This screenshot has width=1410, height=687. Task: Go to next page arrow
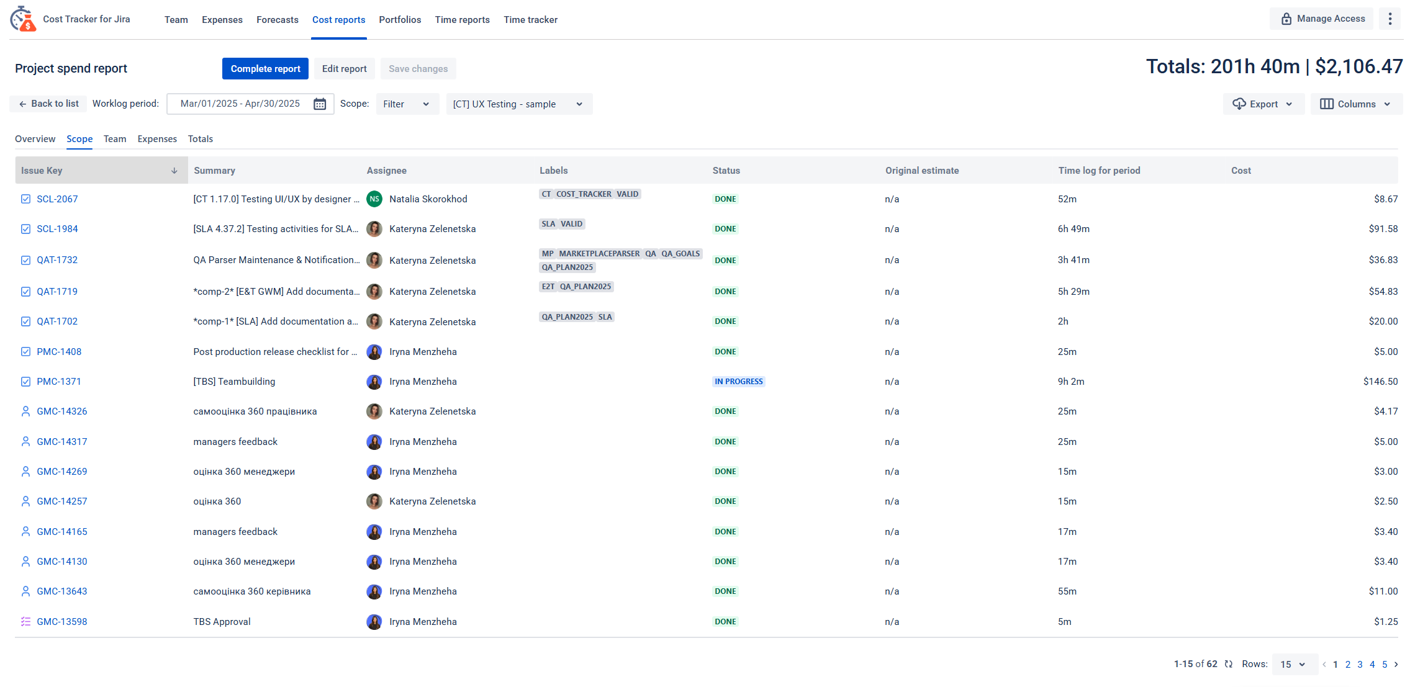pyautogui.click(x=1396, y=664)
